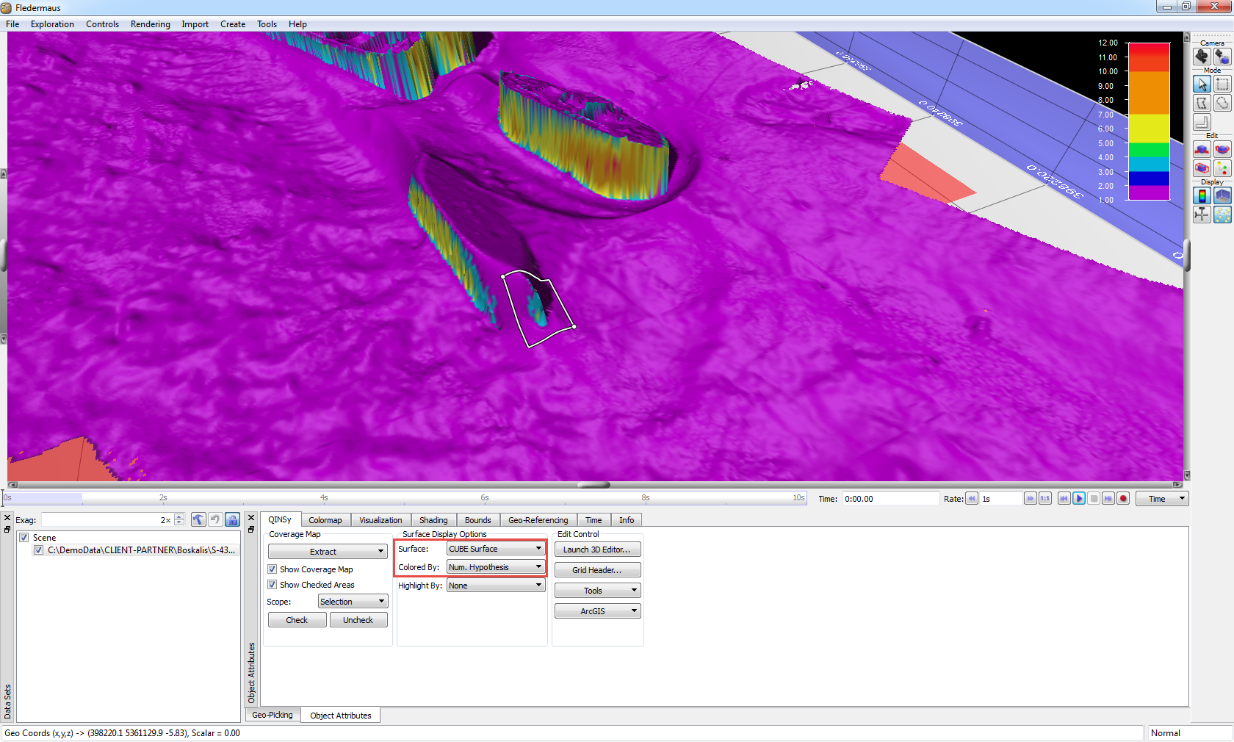Click the timeline at the 4s mark
Screen dimensions: 1234x742
point(324,499)
